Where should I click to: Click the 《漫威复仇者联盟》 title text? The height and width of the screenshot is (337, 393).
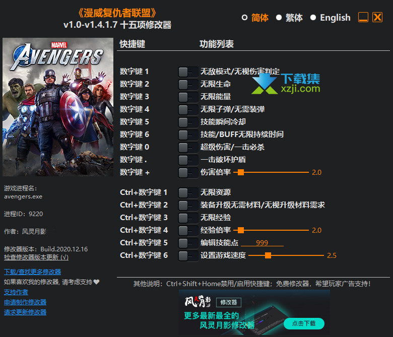point(117,13)
